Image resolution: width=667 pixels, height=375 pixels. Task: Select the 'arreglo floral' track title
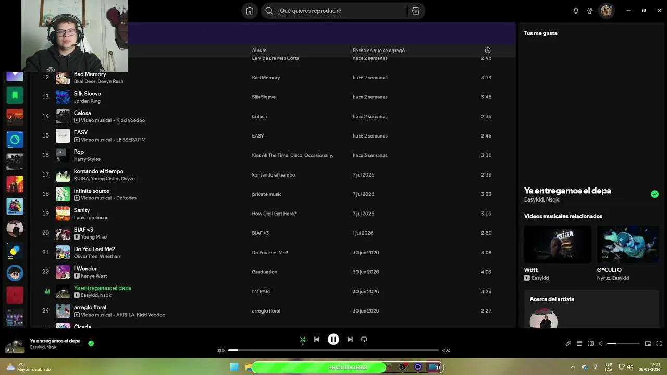[90, 307]
